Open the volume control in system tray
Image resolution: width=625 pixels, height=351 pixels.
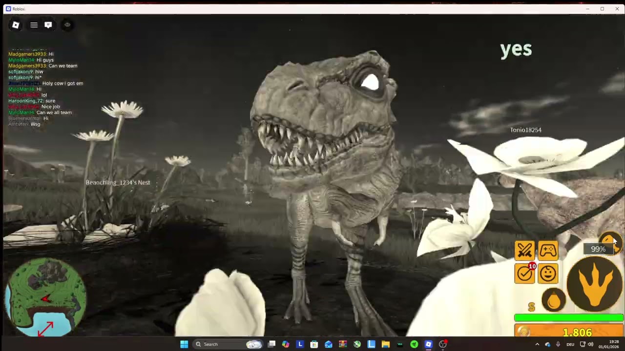[x=591, y=344]
